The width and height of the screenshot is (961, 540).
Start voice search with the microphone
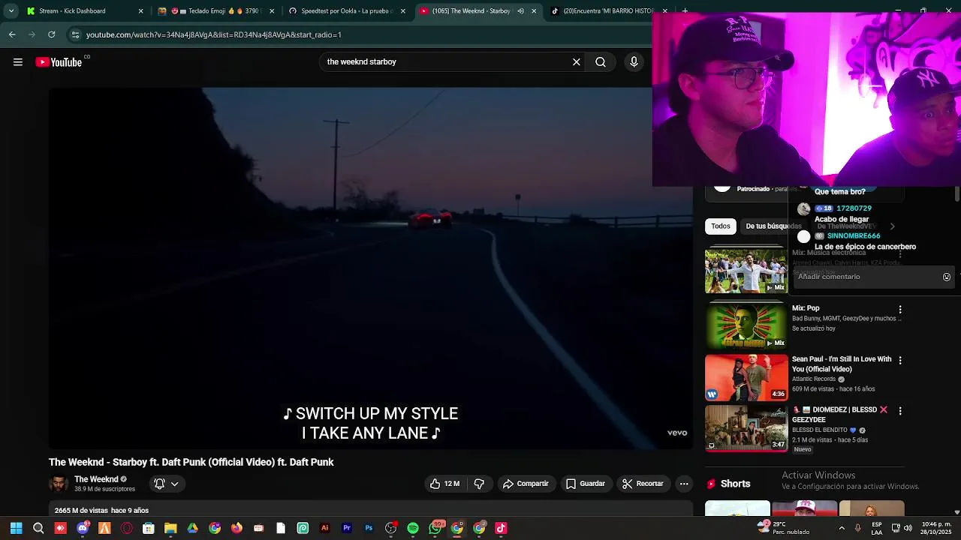coord(634,62)
